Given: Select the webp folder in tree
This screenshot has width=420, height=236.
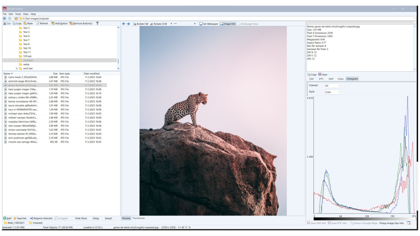Looking at the screenshot, I should 26,64.
